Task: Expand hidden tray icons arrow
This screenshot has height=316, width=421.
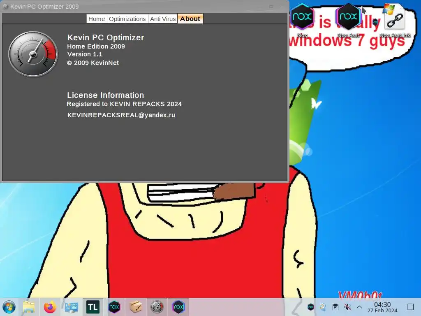Action: click(x=359, y=307)
